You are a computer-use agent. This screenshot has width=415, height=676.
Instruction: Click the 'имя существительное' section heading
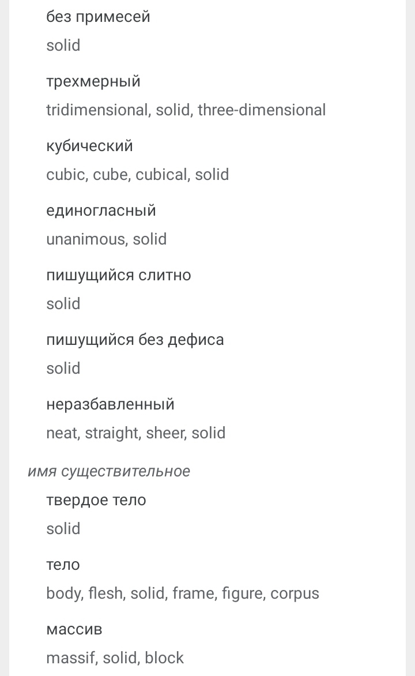coord(109,471)
